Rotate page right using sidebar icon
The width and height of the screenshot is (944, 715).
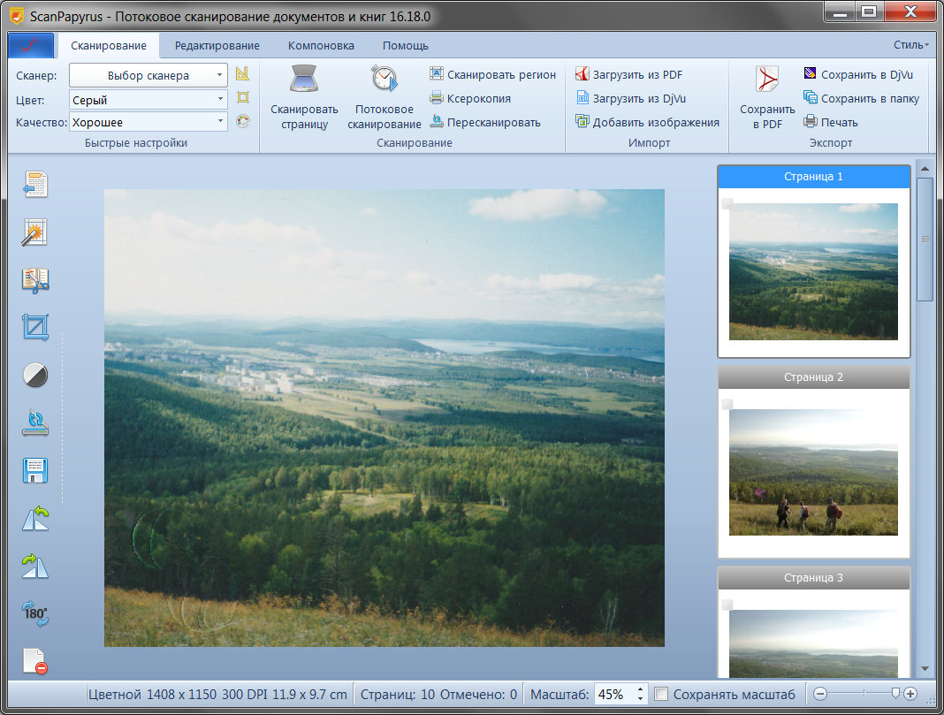(x=35, y=566)
